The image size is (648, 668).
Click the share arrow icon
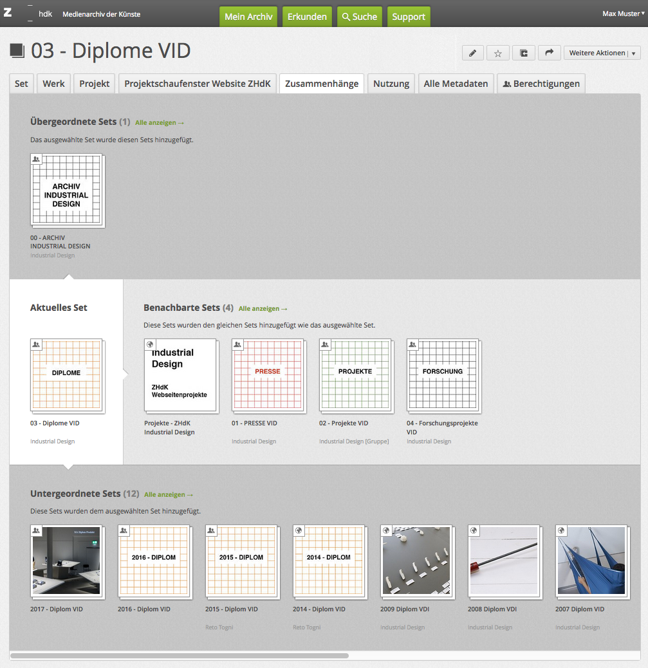(549, 53)
